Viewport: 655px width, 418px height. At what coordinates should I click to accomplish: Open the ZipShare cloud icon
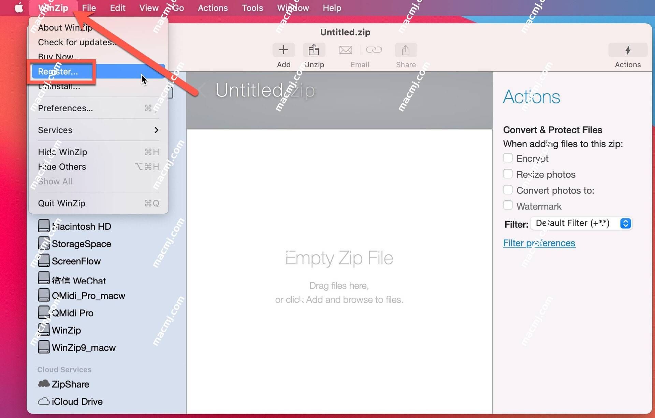click(x=44, y=384)
